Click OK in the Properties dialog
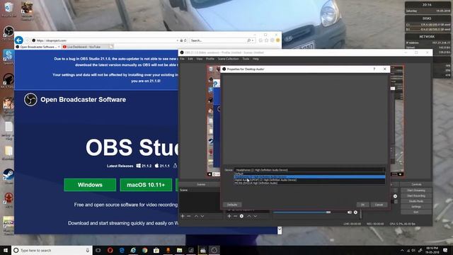This screenshot has height=255, width=453. pos(362,205)
